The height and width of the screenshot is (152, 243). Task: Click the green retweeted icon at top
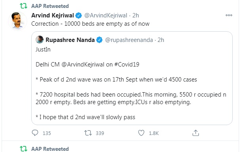(x=24, y=6)
